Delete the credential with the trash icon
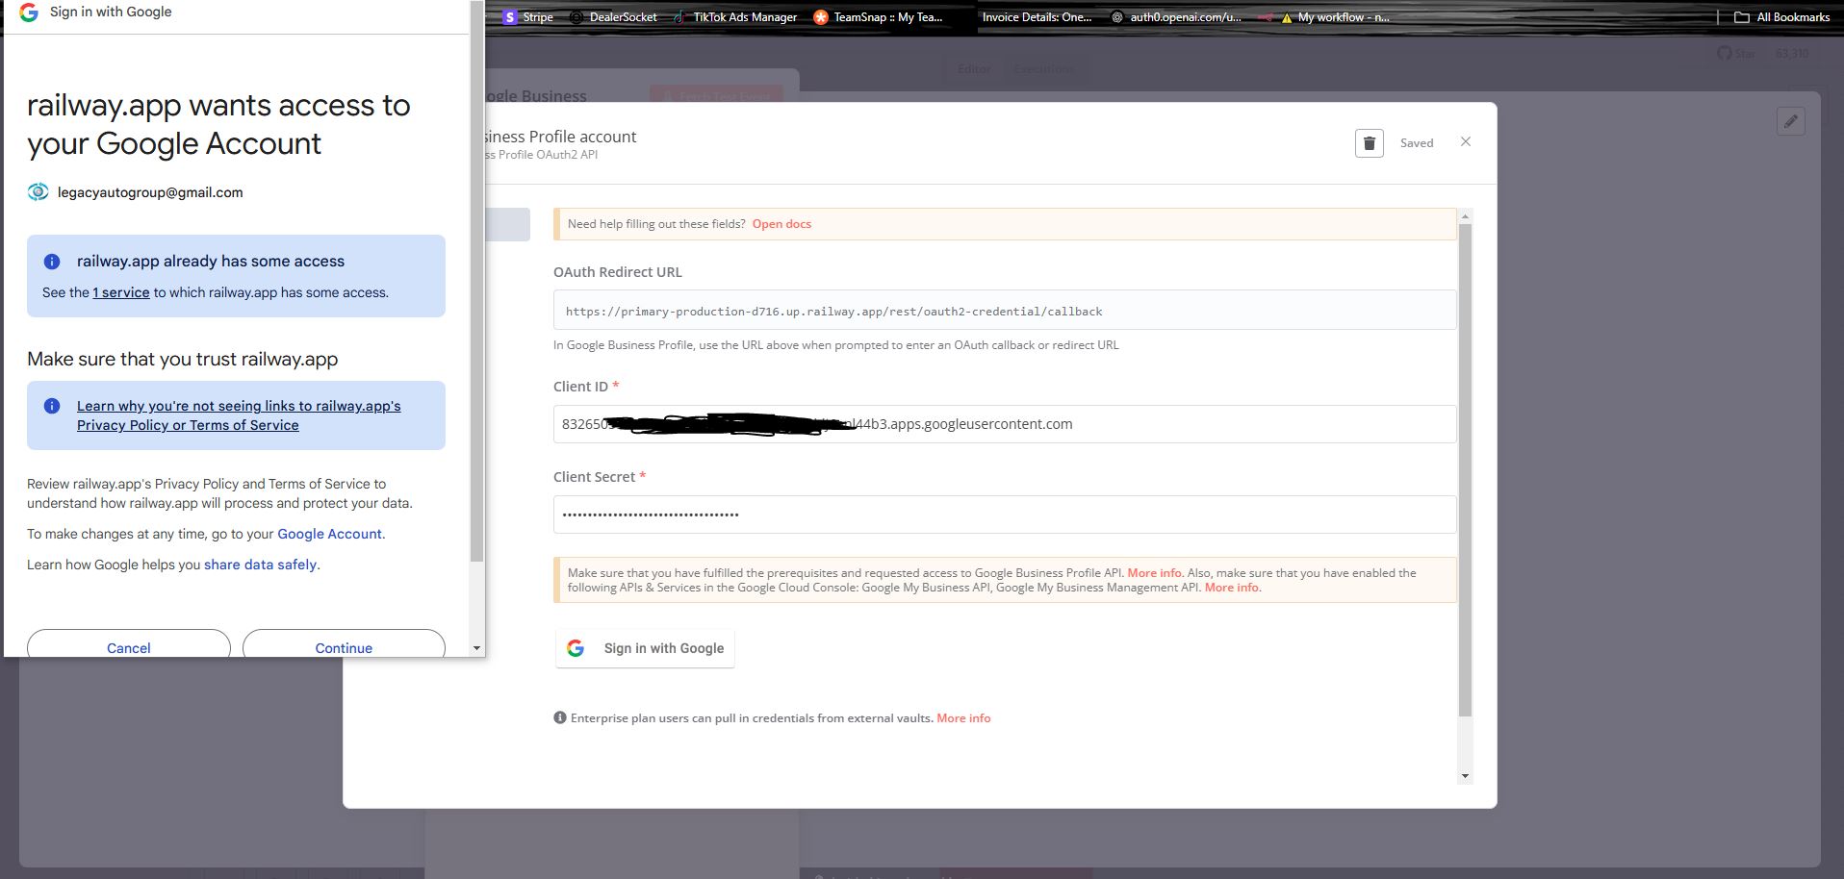 [1369, 143]
